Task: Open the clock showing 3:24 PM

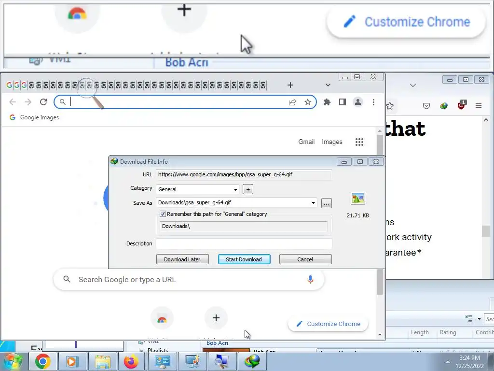Action: point(469,362)
